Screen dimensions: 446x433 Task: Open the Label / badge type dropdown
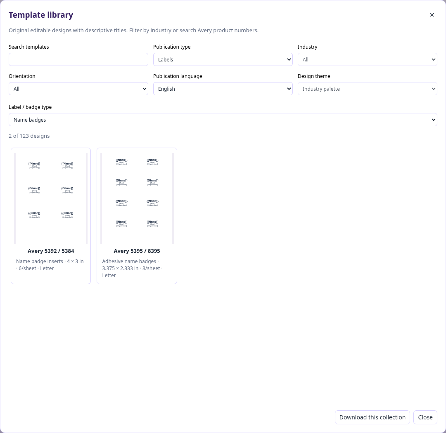pyautogui.click(x=223, y=120)
